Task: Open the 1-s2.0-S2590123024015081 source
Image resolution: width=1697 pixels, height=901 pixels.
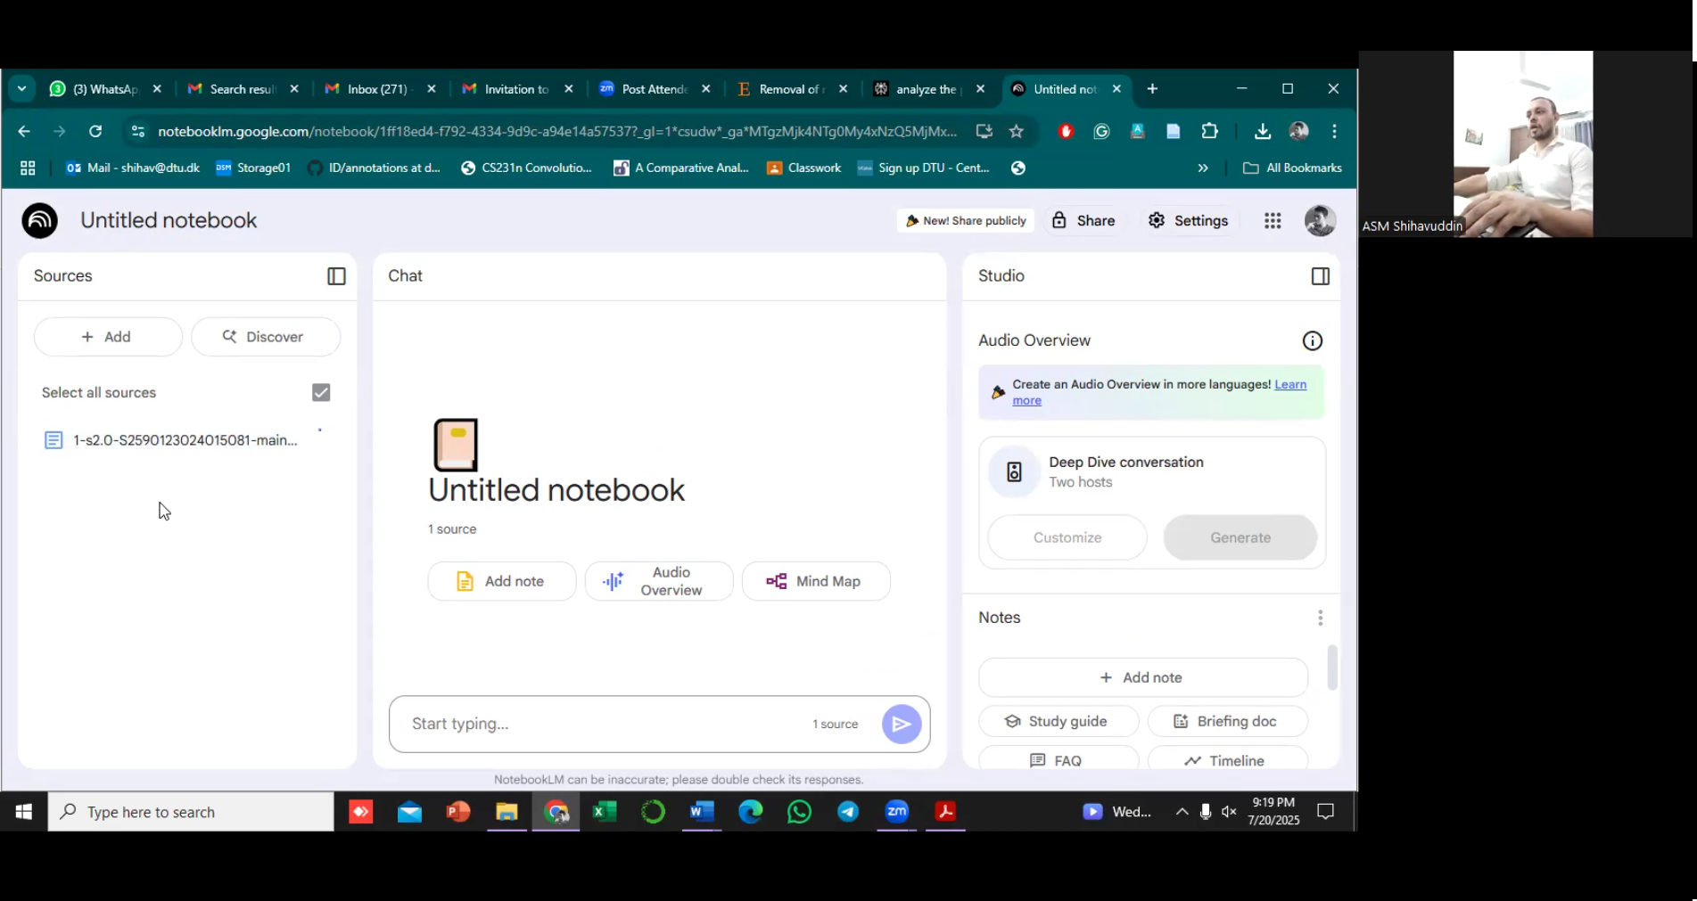Action: pyautogui.click(x=185, y=440)
